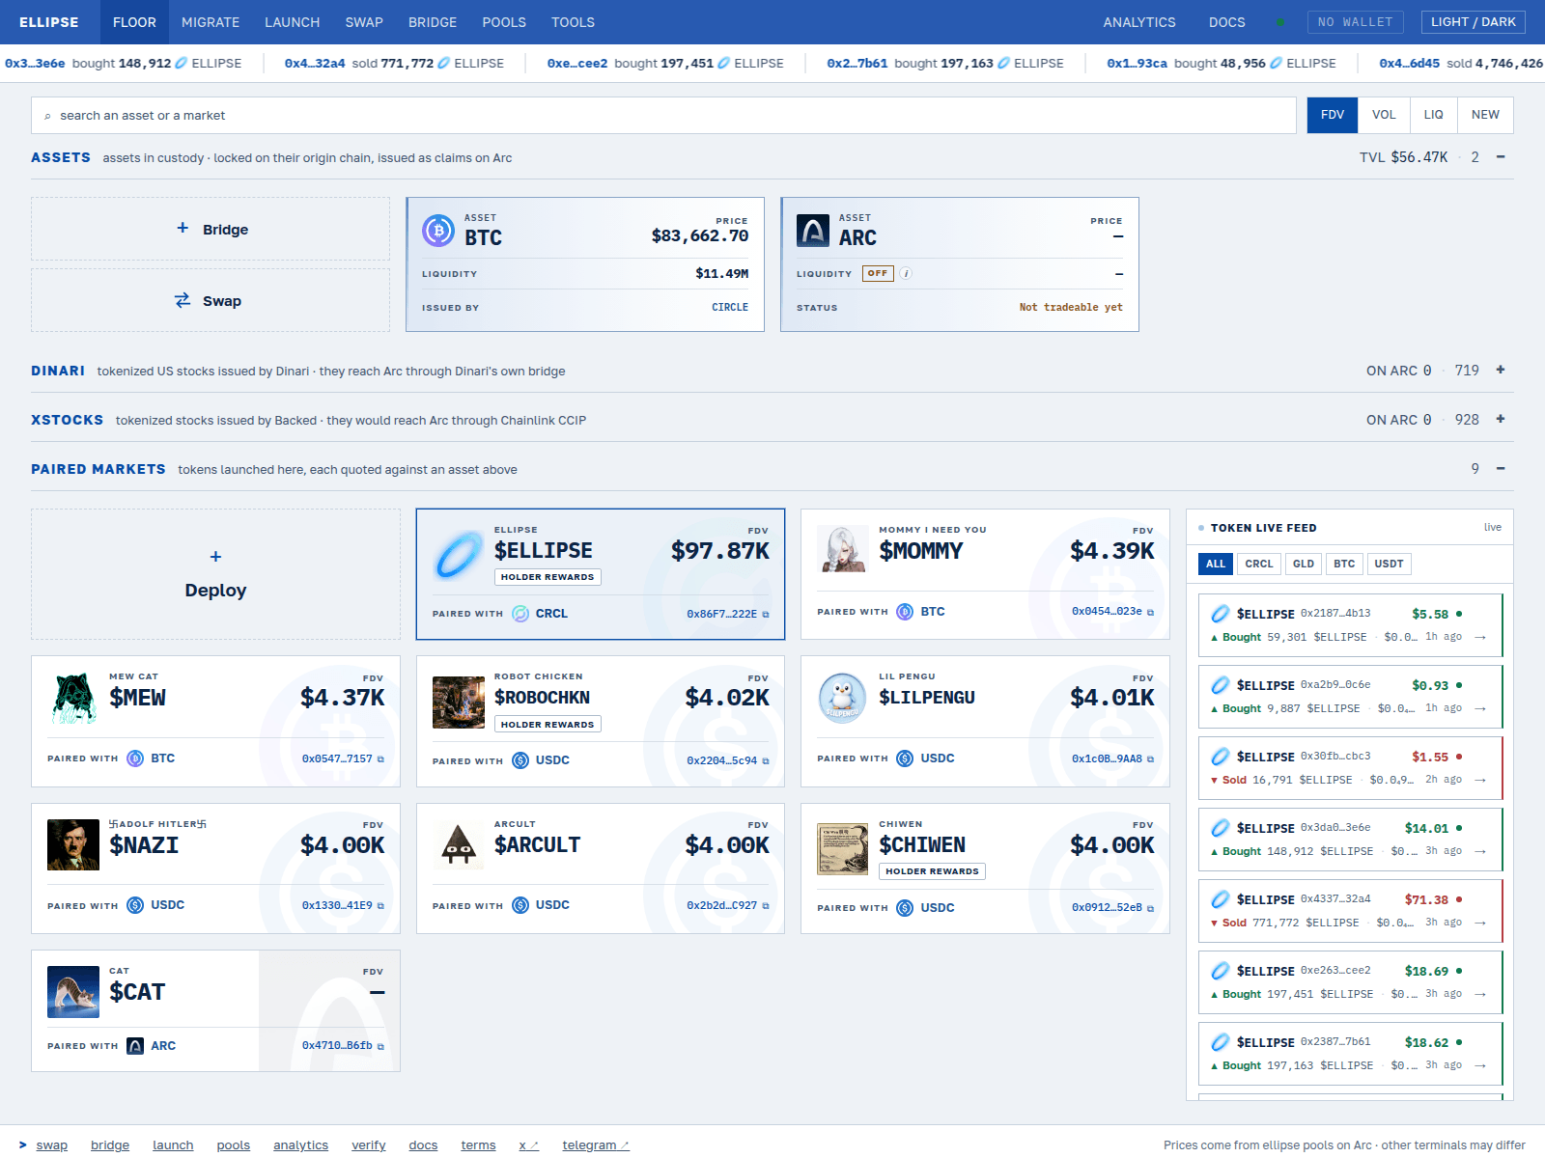Click the Bridge plus icon
The width and height of the screenshot is (1545, 1158).
click(x=183, y=228)
